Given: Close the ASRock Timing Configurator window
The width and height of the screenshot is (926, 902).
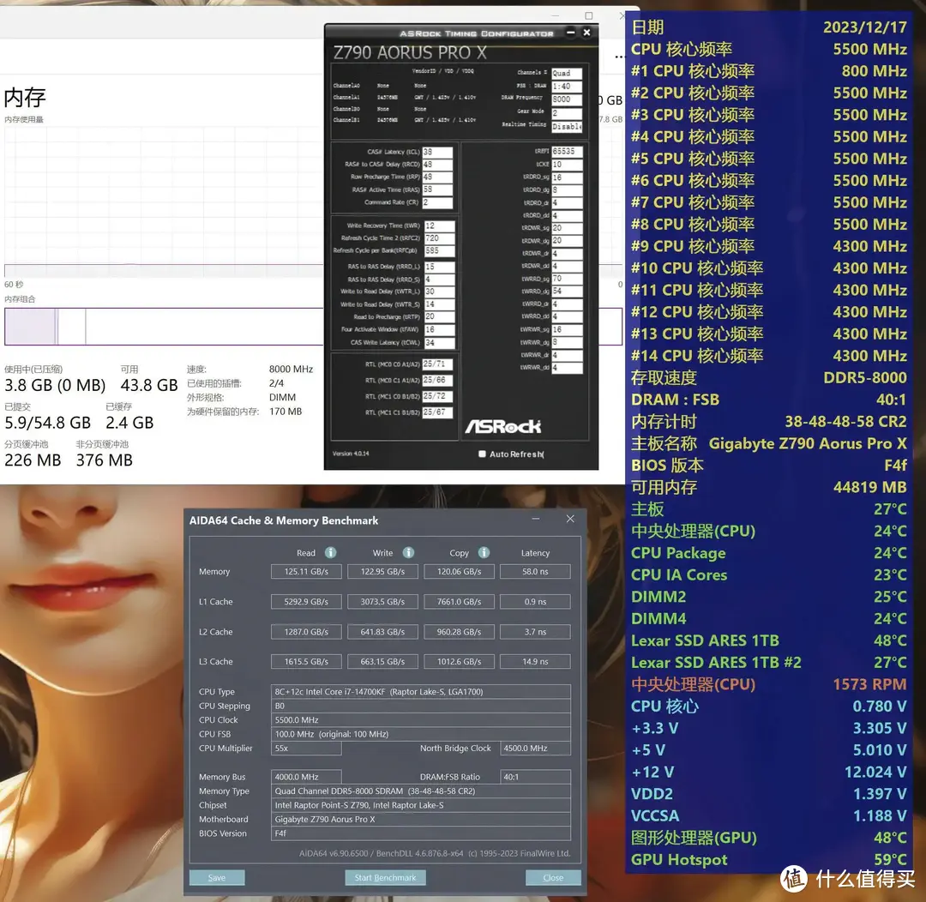Looking at the screenshot, I should click(586, 33).
